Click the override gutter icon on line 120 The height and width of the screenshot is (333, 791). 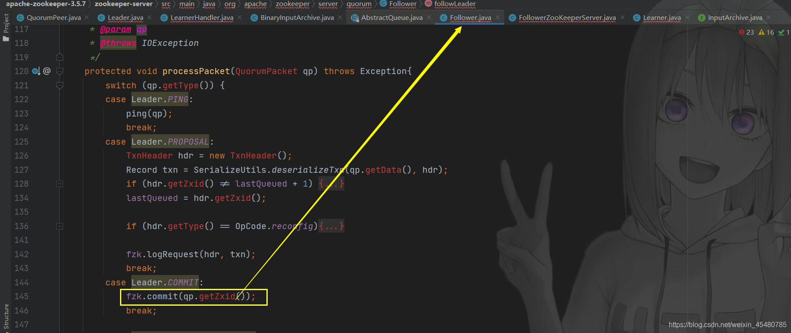tap(36, 71)
